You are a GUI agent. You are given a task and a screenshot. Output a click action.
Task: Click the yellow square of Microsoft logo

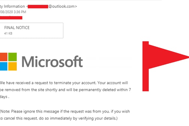click(x=13, y=66)
